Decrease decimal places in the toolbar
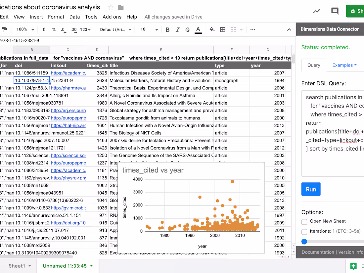Image resolution: width=364 pixels, height=273 pixels. pos(63,29)
